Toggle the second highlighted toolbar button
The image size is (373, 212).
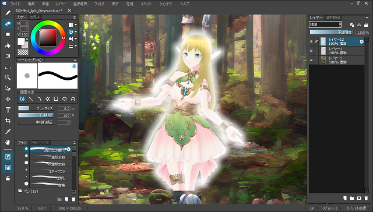tap(8, 168)
